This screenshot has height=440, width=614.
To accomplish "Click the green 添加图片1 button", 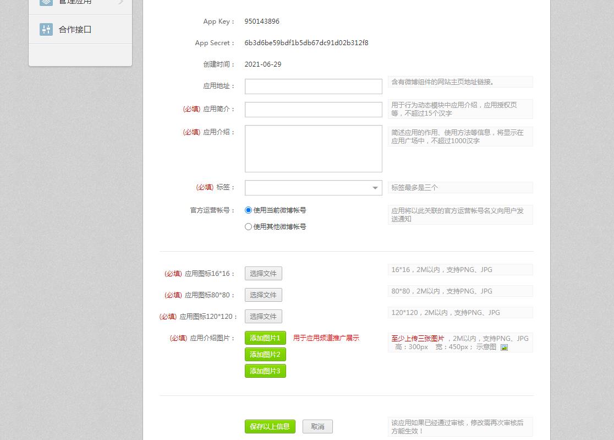I will click(x=265, y=338).
